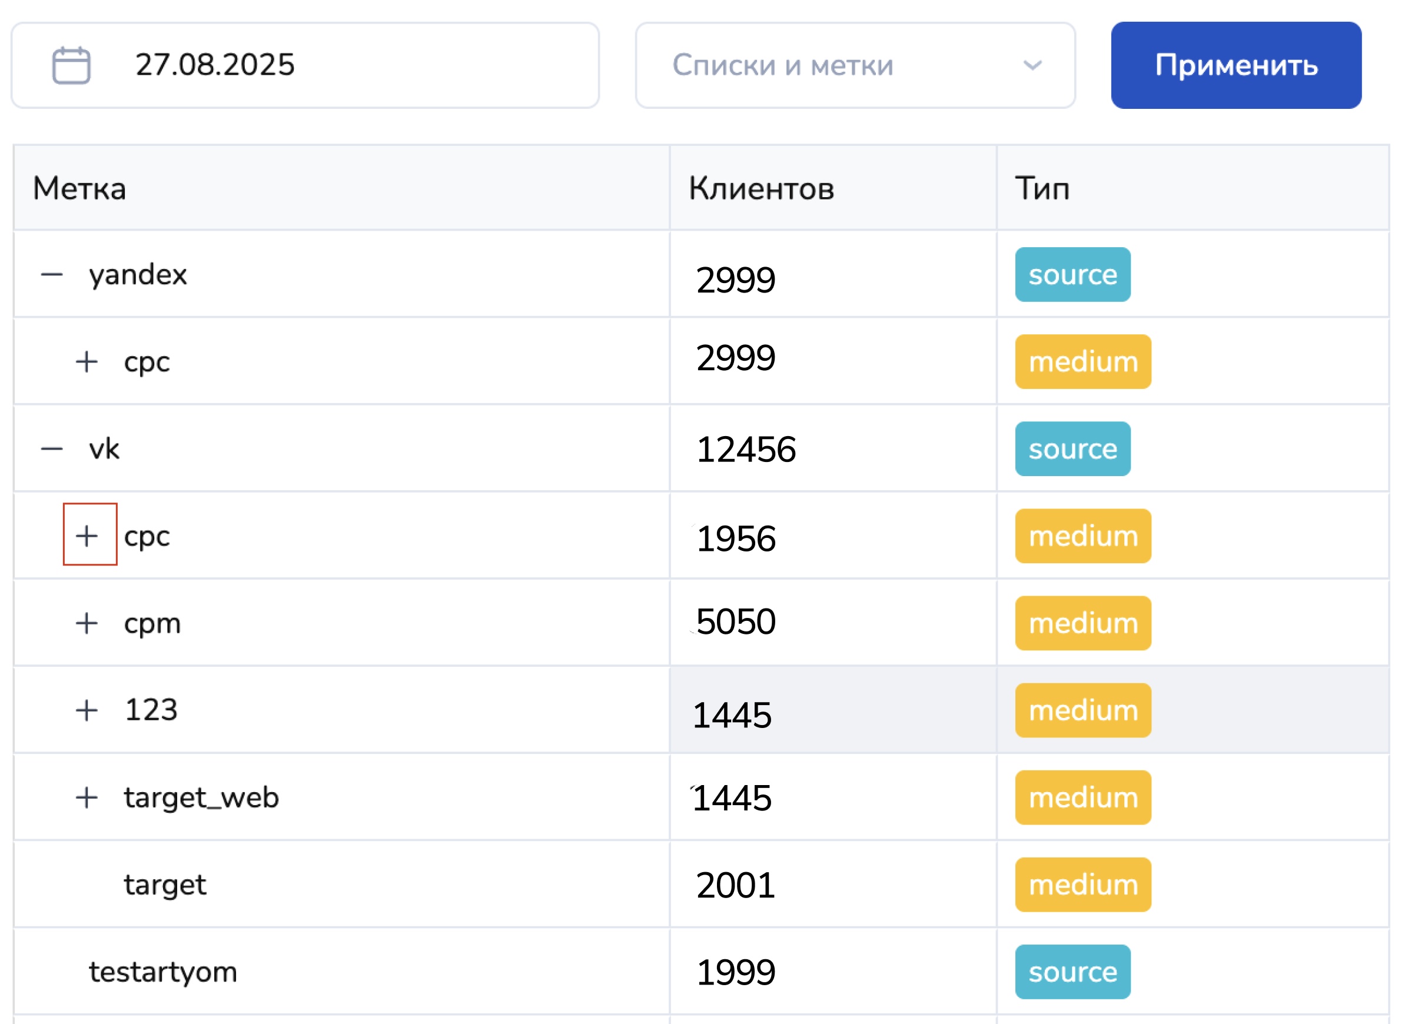Select the testartyom row label
The width and height of the screenshot is (1408, 1024).
(x=162, y=971)
